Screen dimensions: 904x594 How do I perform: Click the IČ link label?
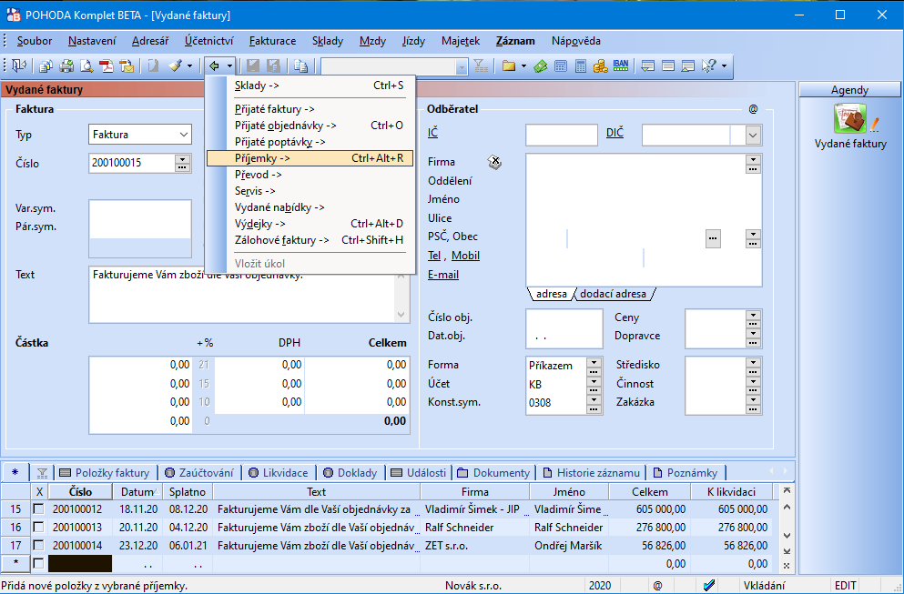pyautogui.click(x=433, y=133)
